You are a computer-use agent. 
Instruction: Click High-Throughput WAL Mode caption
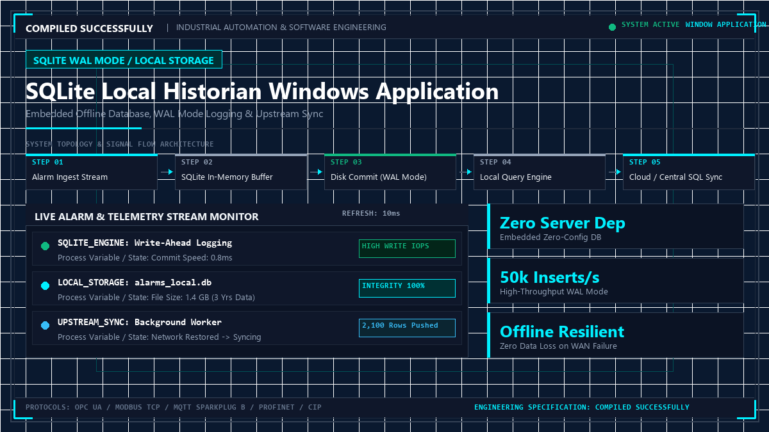tap(554, 292)
